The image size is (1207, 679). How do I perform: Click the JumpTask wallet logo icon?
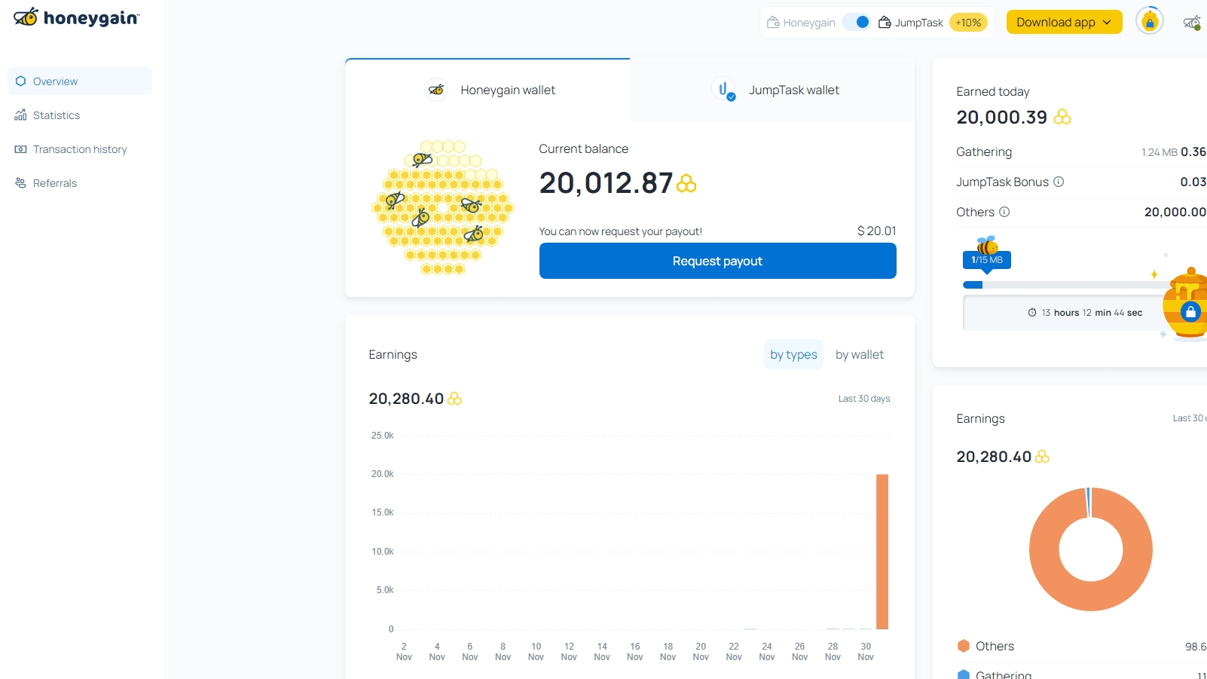(x=723, y=90)
